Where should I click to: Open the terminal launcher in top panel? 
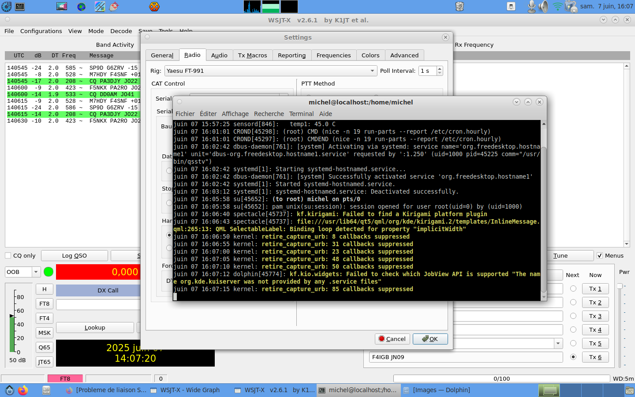pyautogui.click(x=20, y=6)
